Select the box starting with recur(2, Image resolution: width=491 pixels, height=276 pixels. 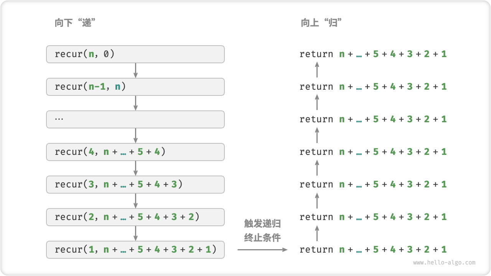coord(135,217)
